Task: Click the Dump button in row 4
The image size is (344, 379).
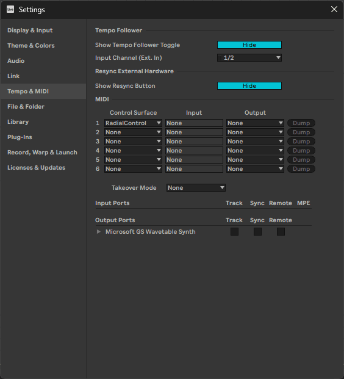Action: [x=301, y=151]
